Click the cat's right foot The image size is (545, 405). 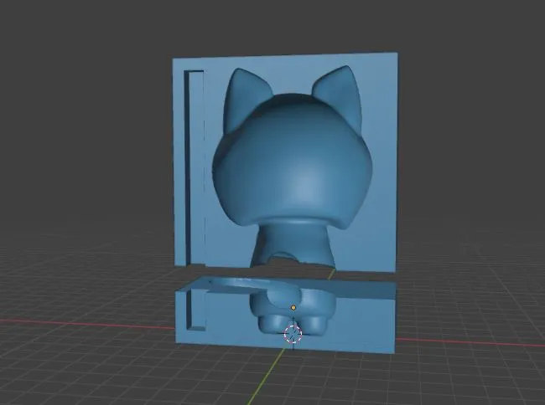click(313, 324)
